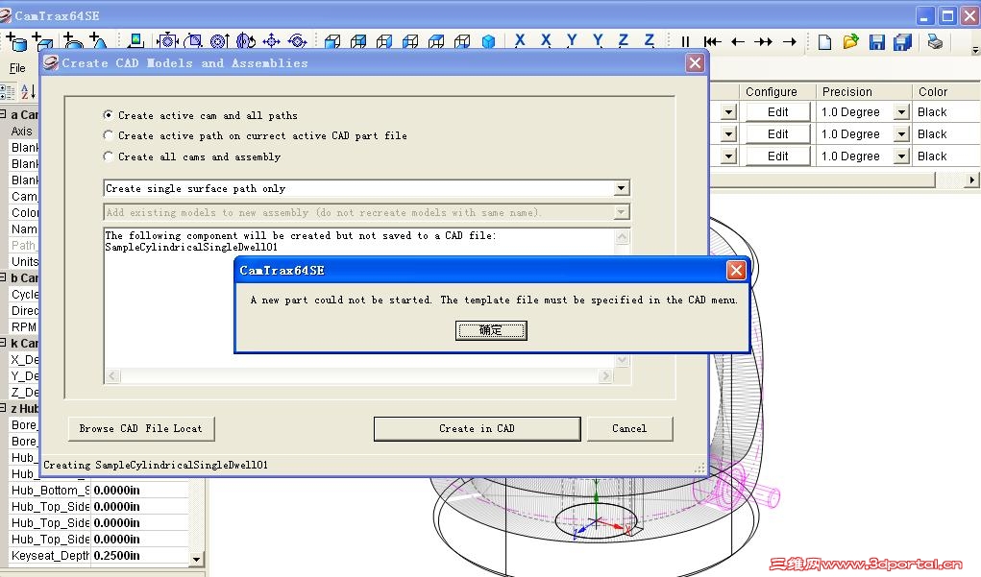Image resolution: width=981 pixels, height=577 pixels.
Task: Collapse the 'a Cam' property group
Action: coord(3,114)
